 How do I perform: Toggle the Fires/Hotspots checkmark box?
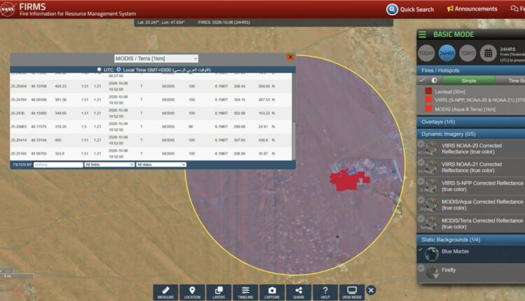point(422,80)
